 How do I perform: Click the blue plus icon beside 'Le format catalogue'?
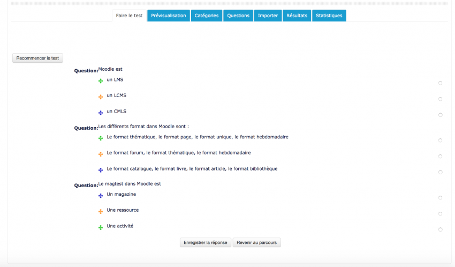(101, 170)
